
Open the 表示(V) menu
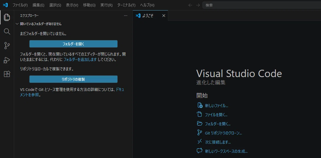[72, 5]
